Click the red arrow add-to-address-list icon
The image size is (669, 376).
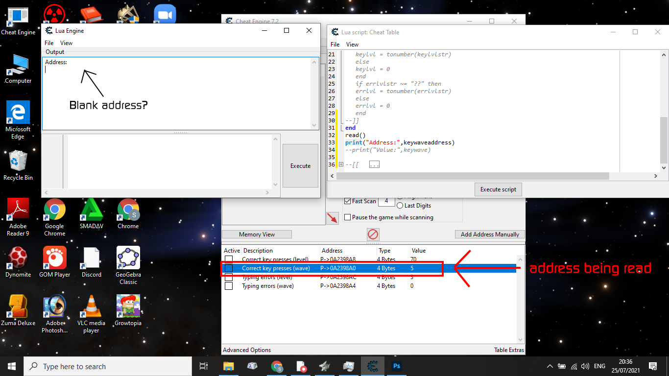click(x=333, y=218)
